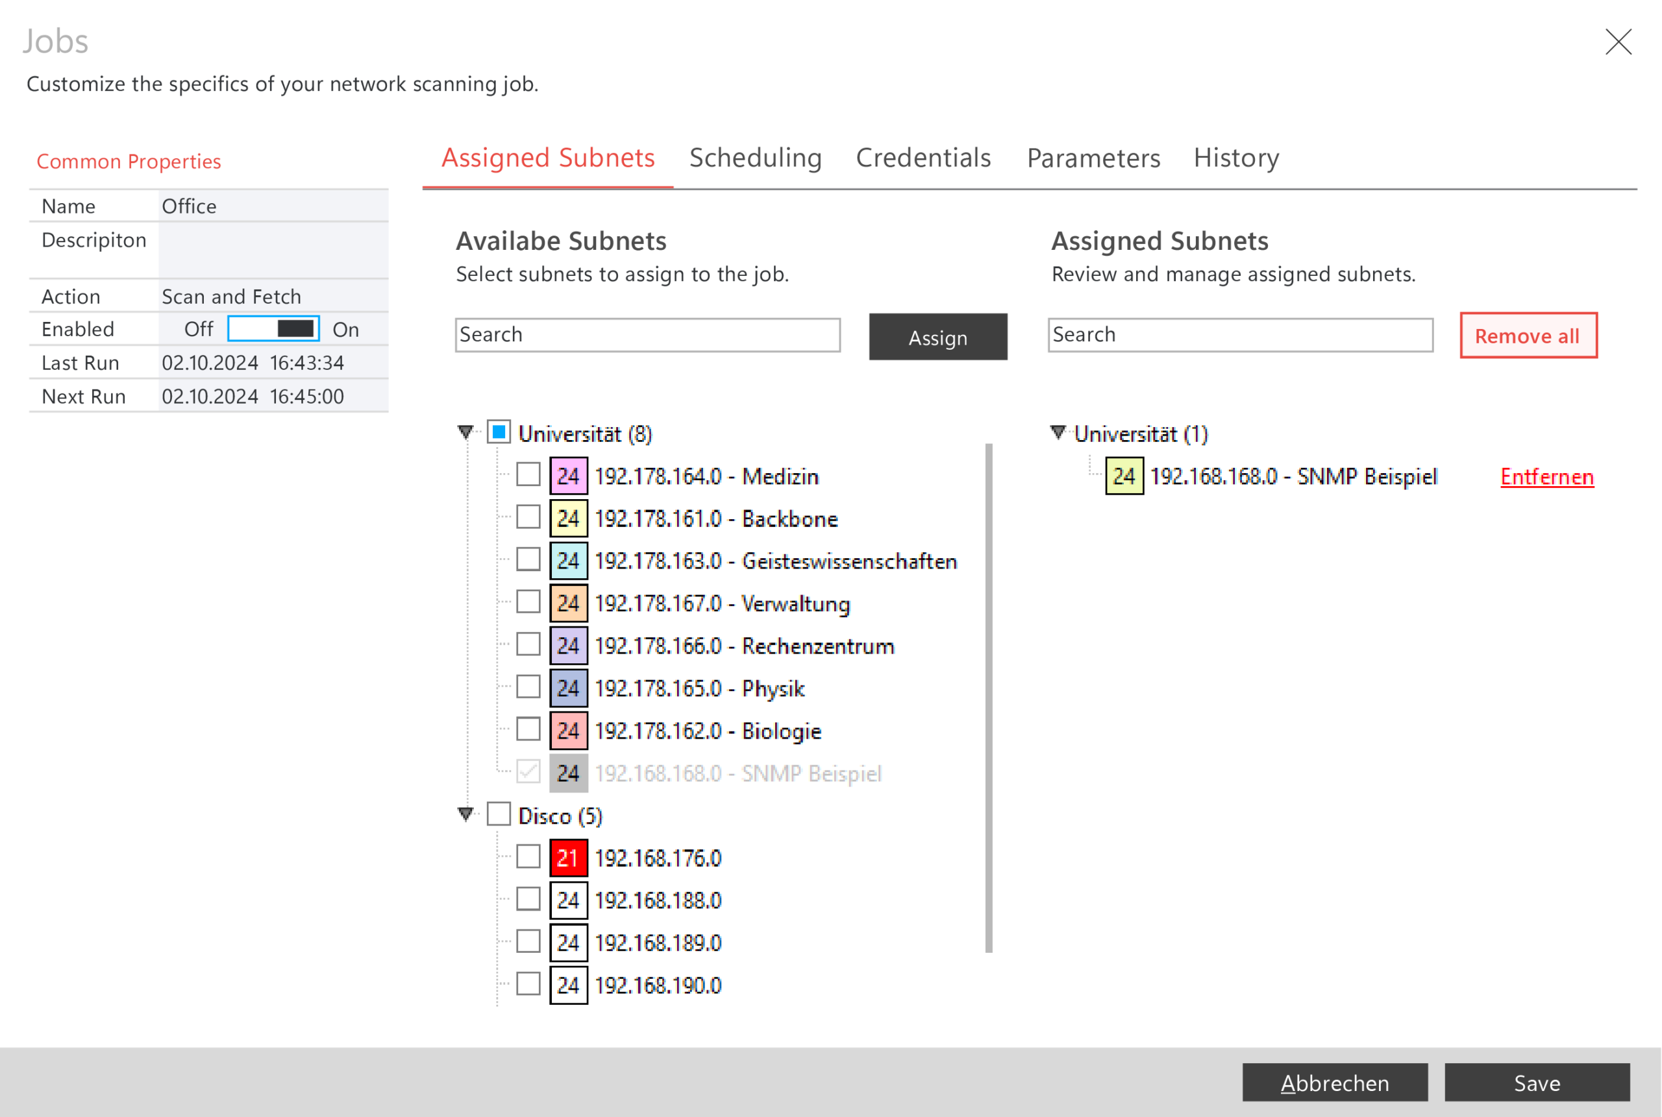Click the Abbrechen button
Screen dimensions: 1662x1117
1335,1083
